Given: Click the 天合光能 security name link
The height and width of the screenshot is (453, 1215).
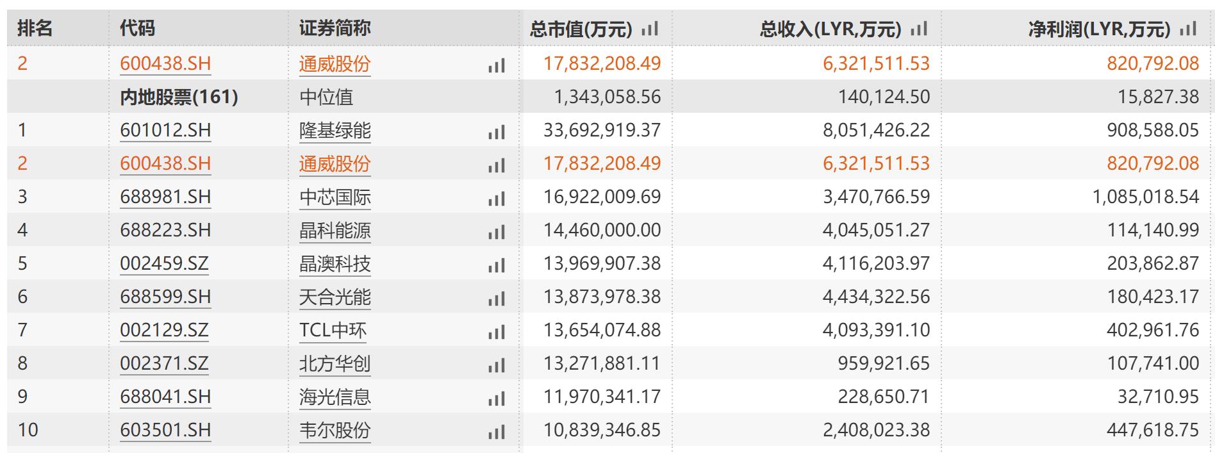Looking at the screenshot, I should coord(335,297).
